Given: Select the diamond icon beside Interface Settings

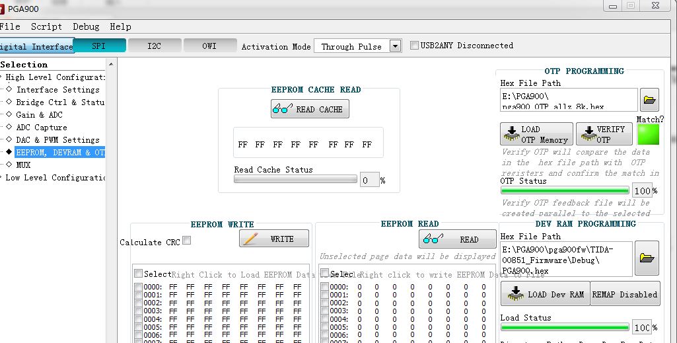Looking at the screenshot, I should click(9, 89).
